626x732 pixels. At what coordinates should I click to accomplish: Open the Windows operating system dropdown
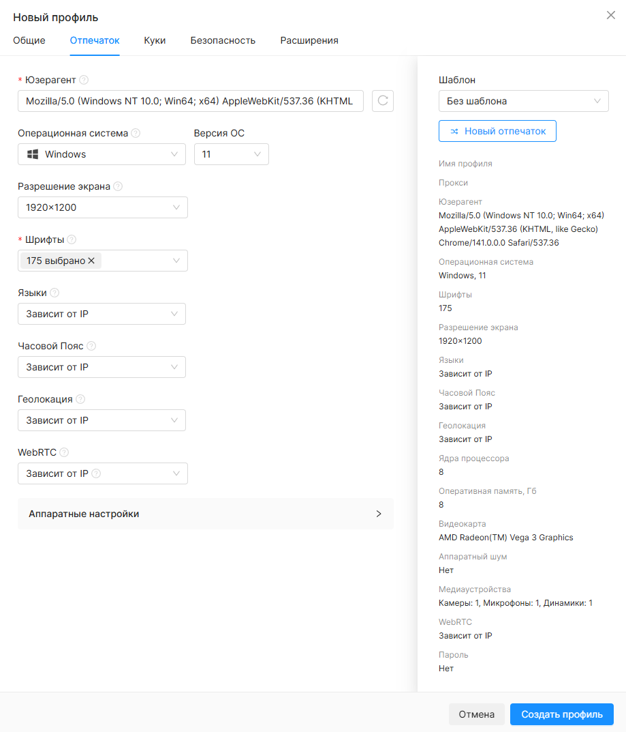[101, 154]
